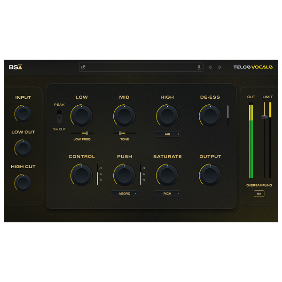Toggle the Peak/Shelf switch
282x282 pixels.
coord(59,116)
